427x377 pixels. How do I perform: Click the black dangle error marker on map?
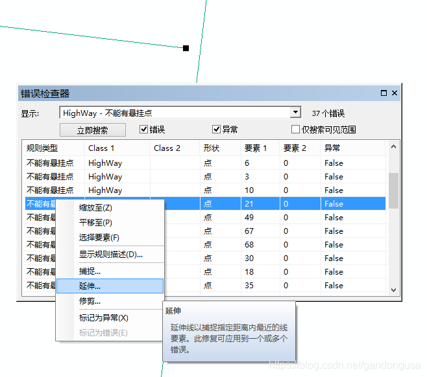point(186,49)
